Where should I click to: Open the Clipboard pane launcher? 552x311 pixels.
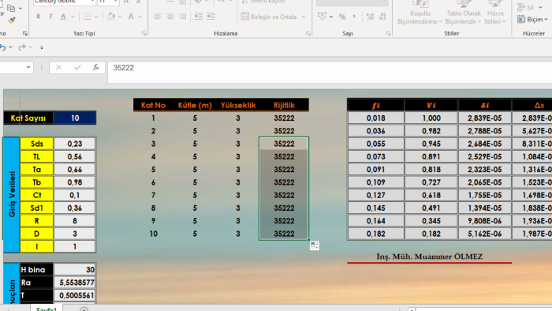click(25, 33)
